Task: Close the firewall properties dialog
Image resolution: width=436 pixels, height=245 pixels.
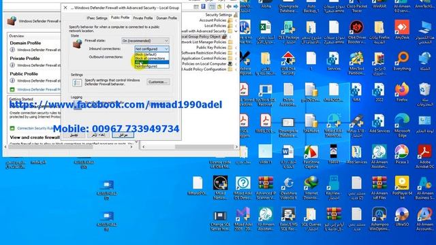Action: click(65, 7)
